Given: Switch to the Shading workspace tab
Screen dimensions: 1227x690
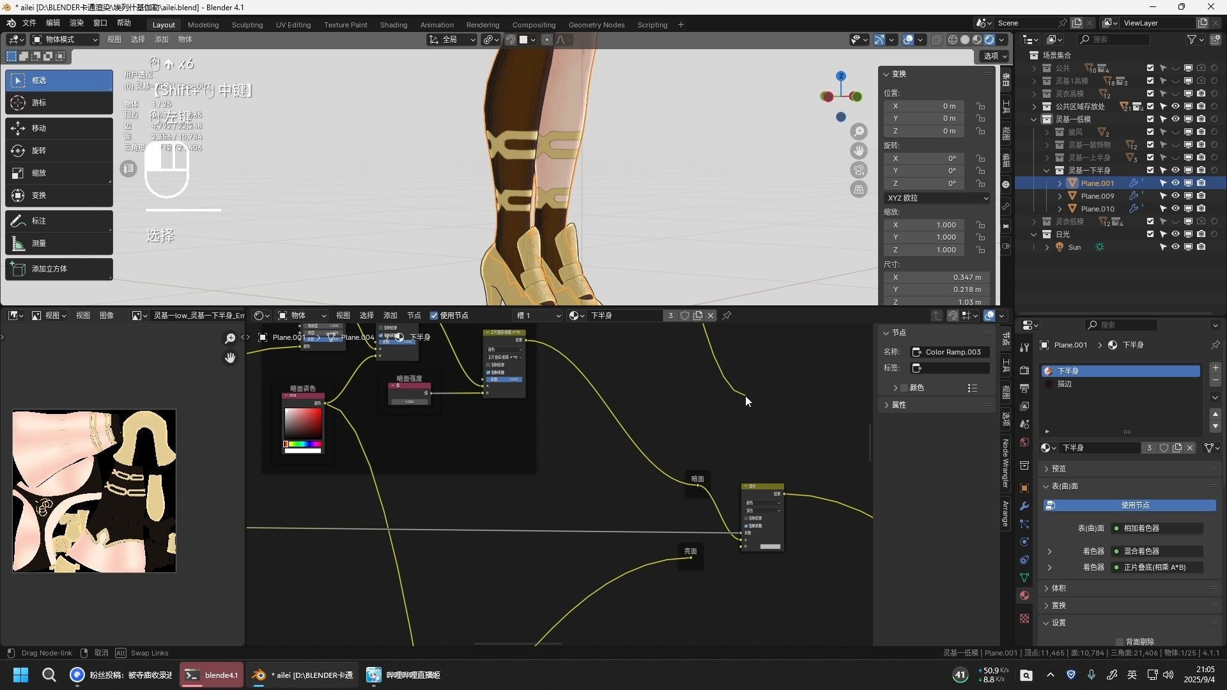Looking at the screenshot, I should [394, 25].
